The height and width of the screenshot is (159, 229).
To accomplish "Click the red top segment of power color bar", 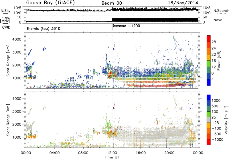I will point(209,39).
